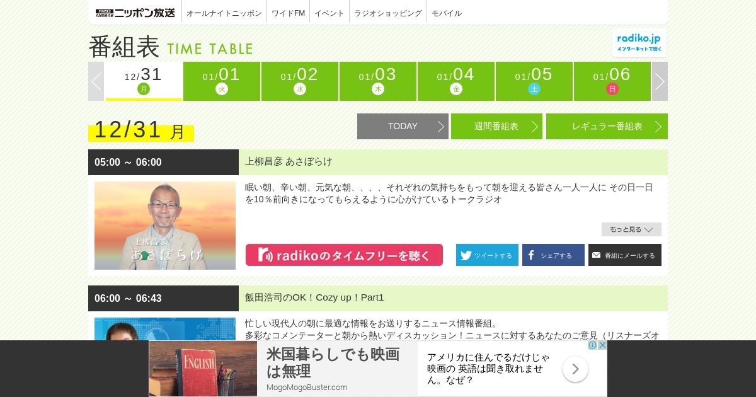The height and width of the screenshot is (397, 756).
Task: Open 上柳昌彦 あさぼらけ program title
Action: [289, 161]
